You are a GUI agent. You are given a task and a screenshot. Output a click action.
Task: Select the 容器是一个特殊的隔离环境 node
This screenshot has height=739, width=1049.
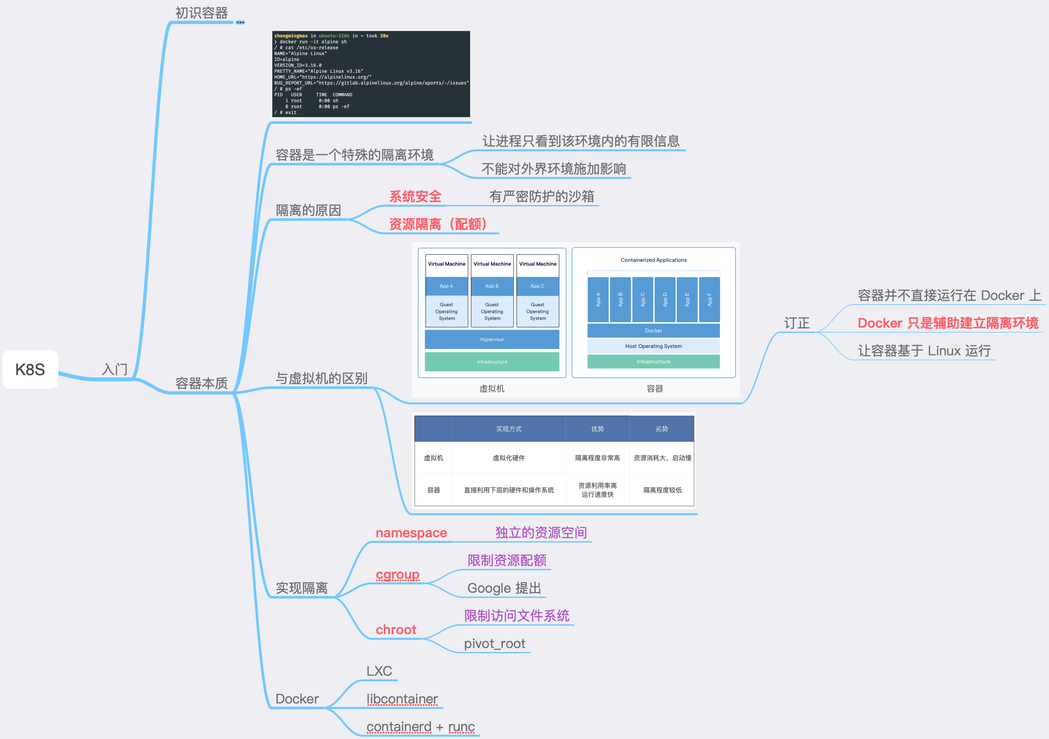(354, 155)
